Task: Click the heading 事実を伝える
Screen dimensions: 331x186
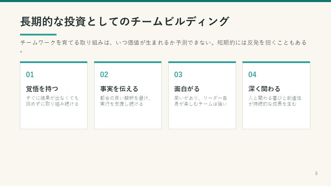Action: point(119,89)
